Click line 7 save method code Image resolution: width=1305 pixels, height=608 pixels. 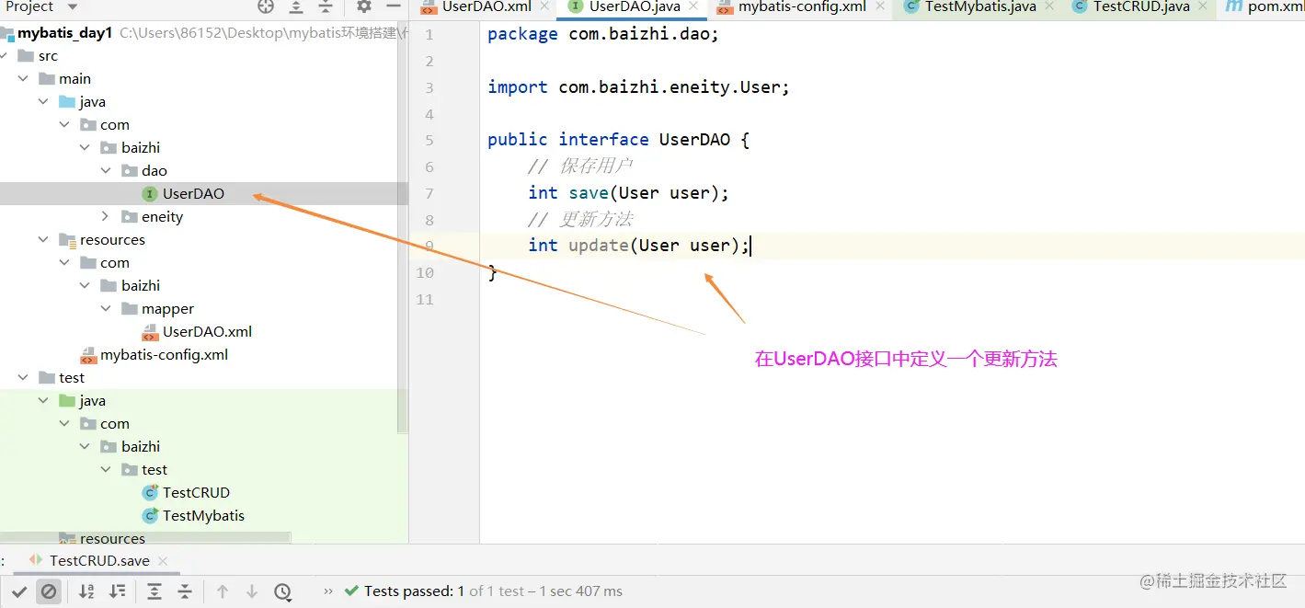tap(628, 193)
